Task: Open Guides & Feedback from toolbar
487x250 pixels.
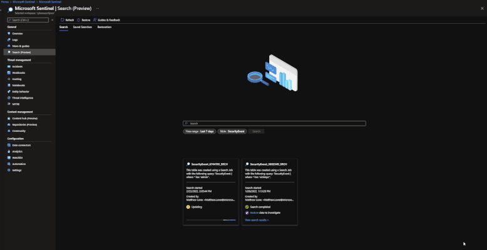Action: [106, 20]
